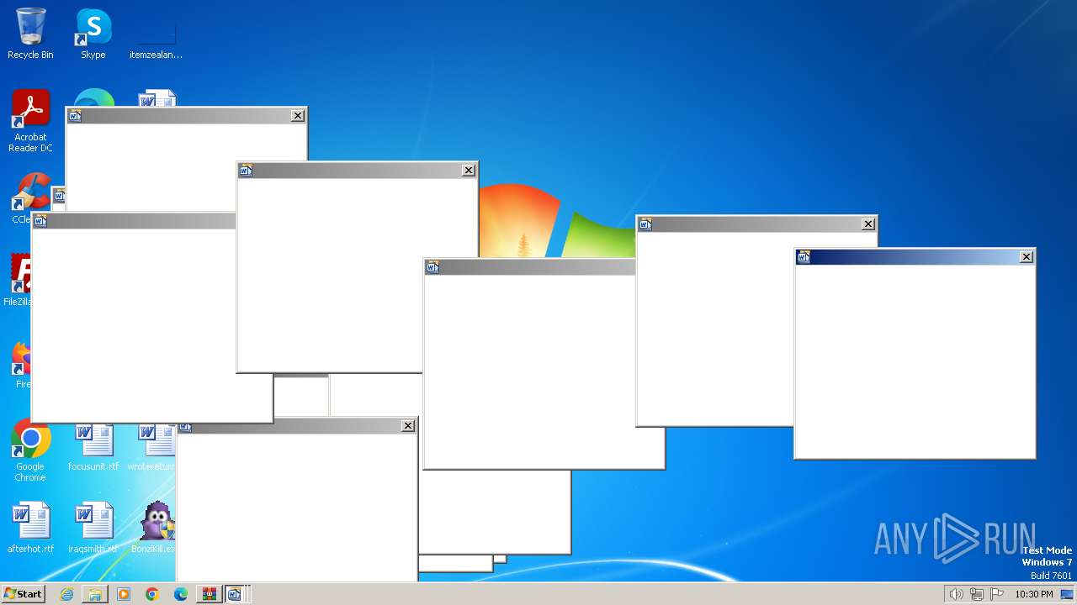This screenshot has height=605, width=1077.
Task: Switch to WinRAR taskbar button
Action: click(209, 594)
